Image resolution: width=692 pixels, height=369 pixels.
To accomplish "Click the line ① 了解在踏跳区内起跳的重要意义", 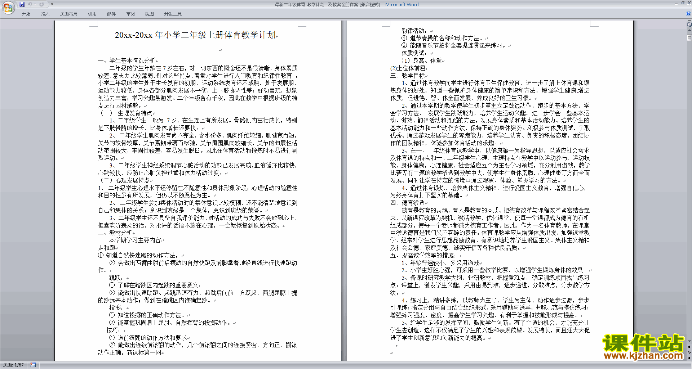I will pos(154,285).
